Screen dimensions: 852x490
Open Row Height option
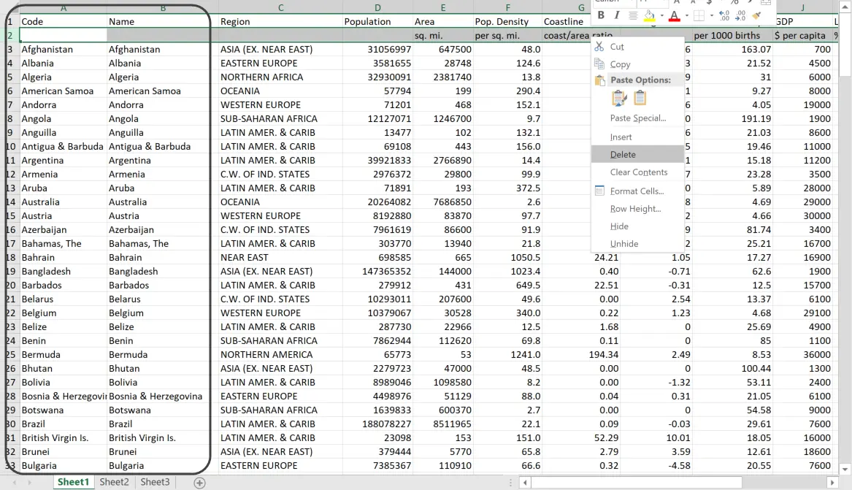point(637,209)
